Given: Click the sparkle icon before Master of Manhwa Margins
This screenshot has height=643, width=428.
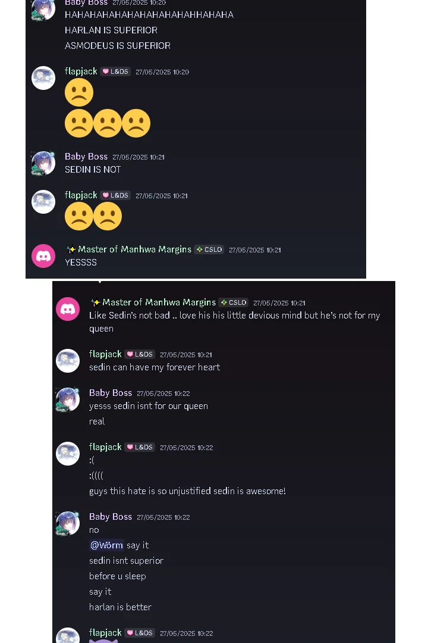Looking at the screenshot, I should pyautogui.click(x=71, y=249).
